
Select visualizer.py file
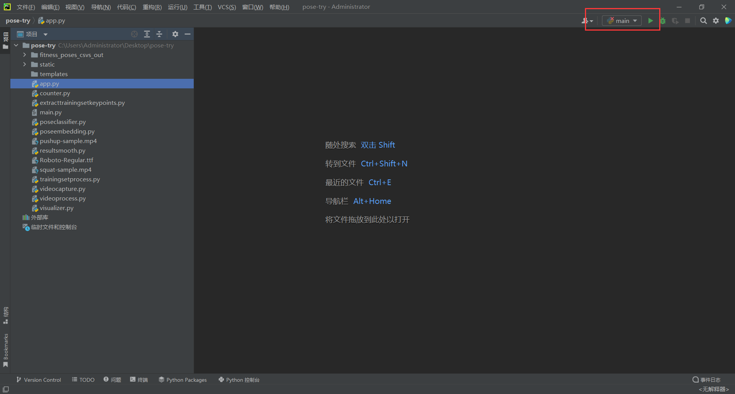point(57,208)
